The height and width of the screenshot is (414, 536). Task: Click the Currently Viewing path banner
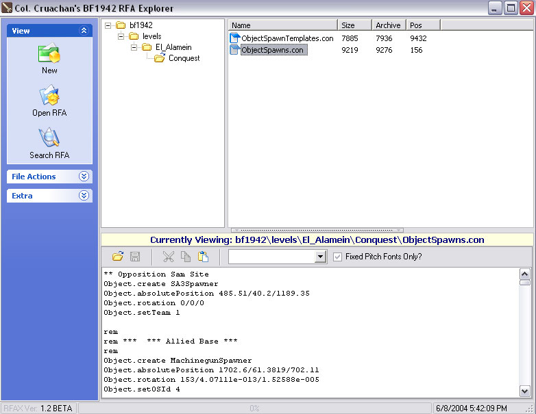coord(317,240)
